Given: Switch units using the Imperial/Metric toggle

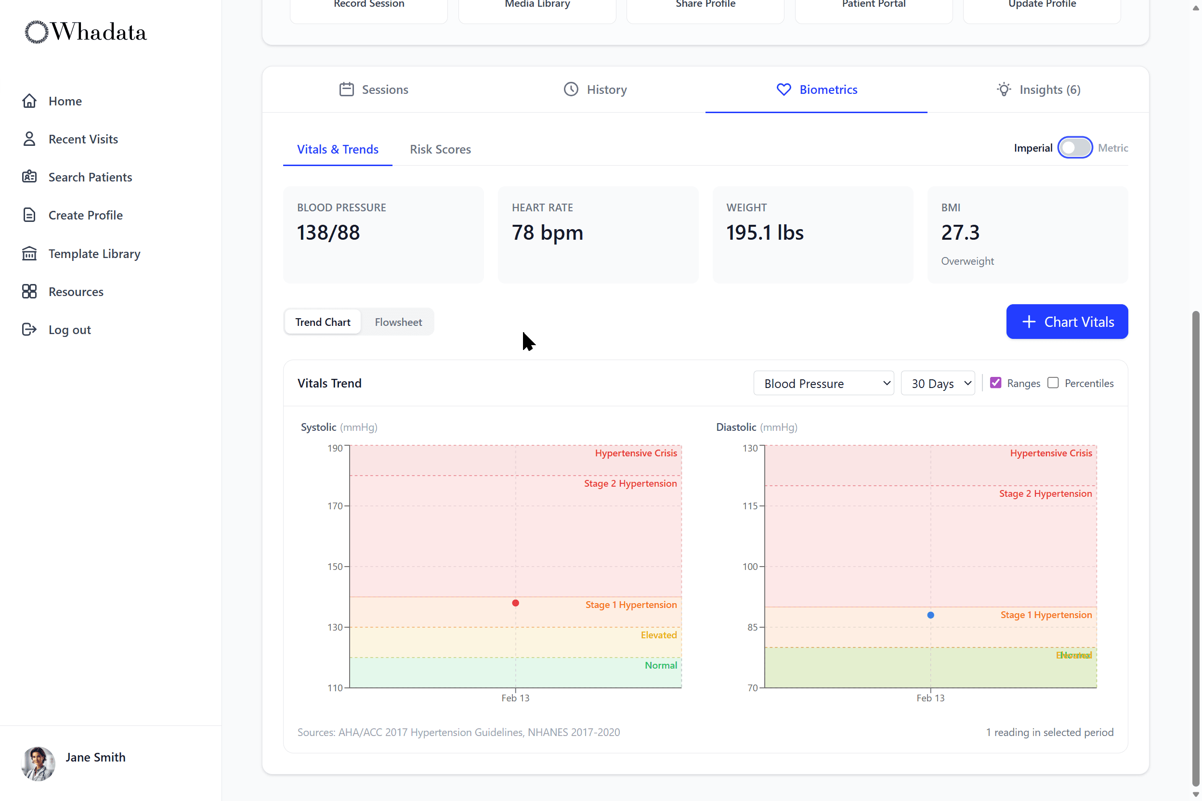Looking at the screenshot, I should 1075,148.
